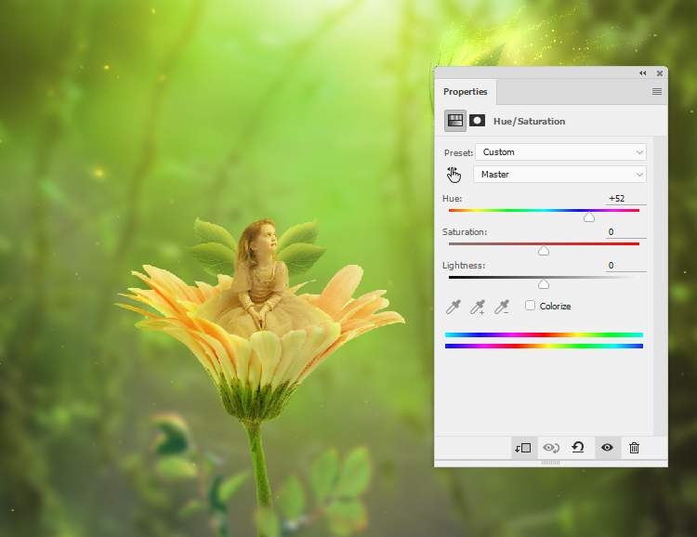Select the layer mask icon
Image resolution: width=697 pixels, height=537 pixels.
coord(477,121)
